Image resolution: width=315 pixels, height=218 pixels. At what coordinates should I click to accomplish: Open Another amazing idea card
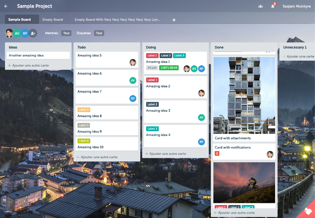38,56
